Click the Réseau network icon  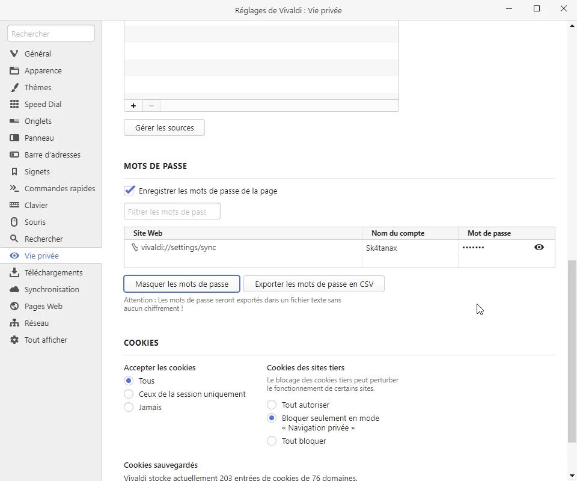click(x=14, y=323)
